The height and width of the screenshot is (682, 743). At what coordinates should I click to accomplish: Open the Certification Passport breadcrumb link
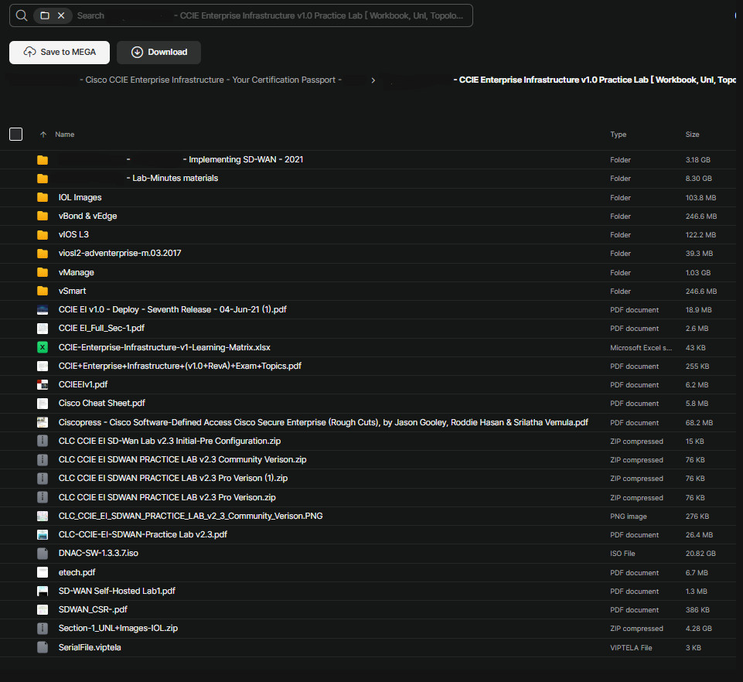pyautogui.click(x=210, y=80)
